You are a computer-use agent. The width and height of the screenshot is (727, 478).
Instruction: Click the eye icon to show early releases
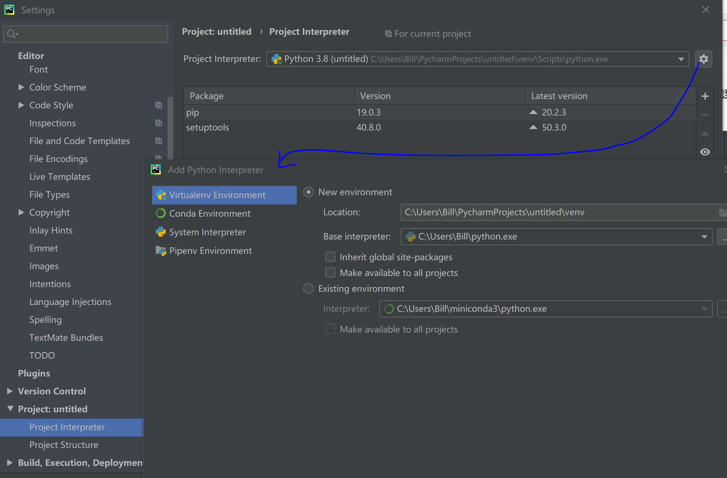(x=705, y=152)
